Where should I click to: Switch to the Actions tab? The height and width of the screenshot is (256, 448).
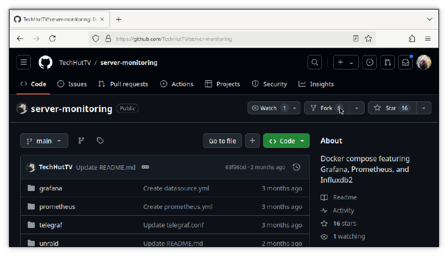(176, 84)
